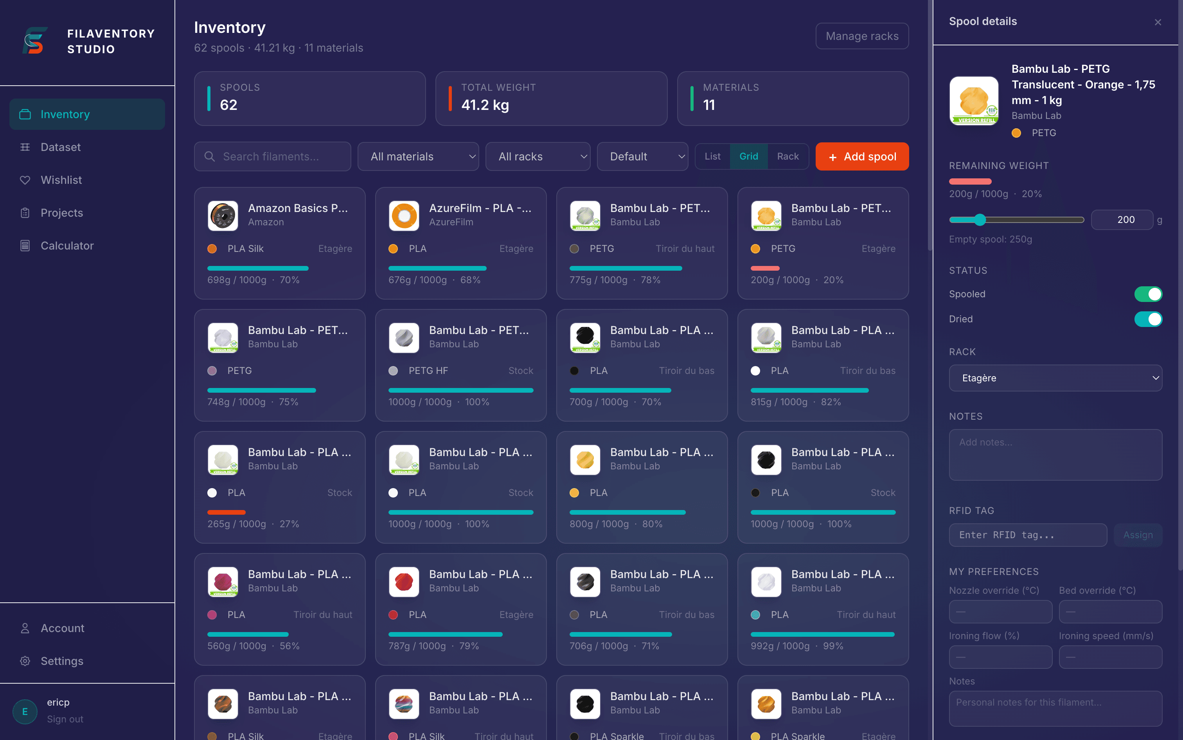1183x740 pixels.
Task: Go to Dataset page
Action: (87, 147)
